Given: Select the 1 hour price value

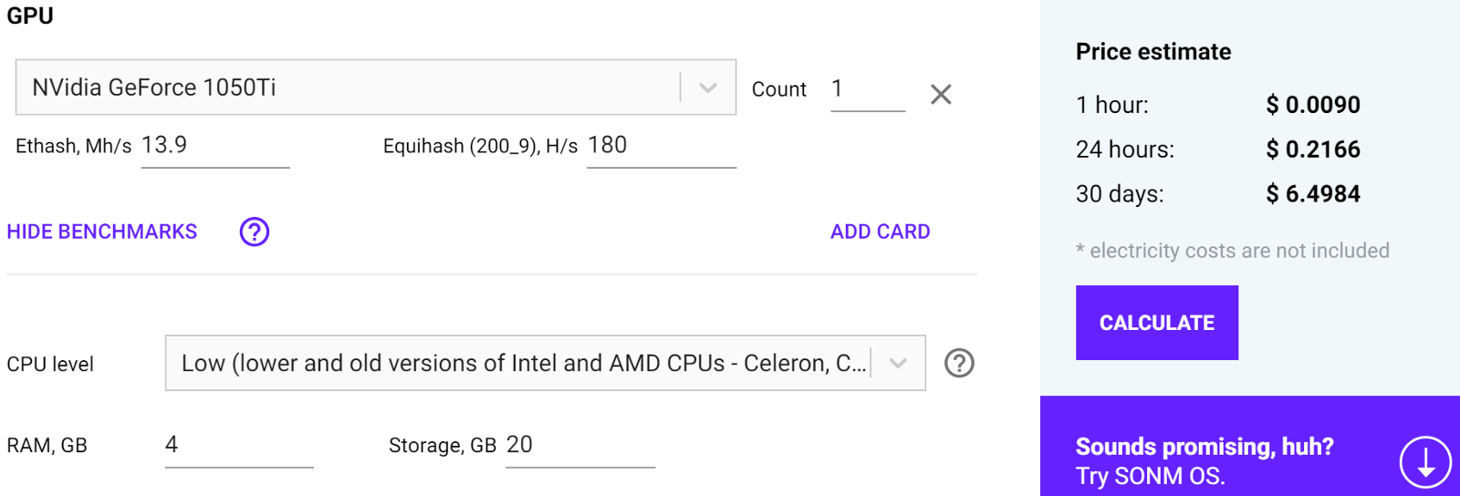Looking at the screenshot, I should [1313, 105].
